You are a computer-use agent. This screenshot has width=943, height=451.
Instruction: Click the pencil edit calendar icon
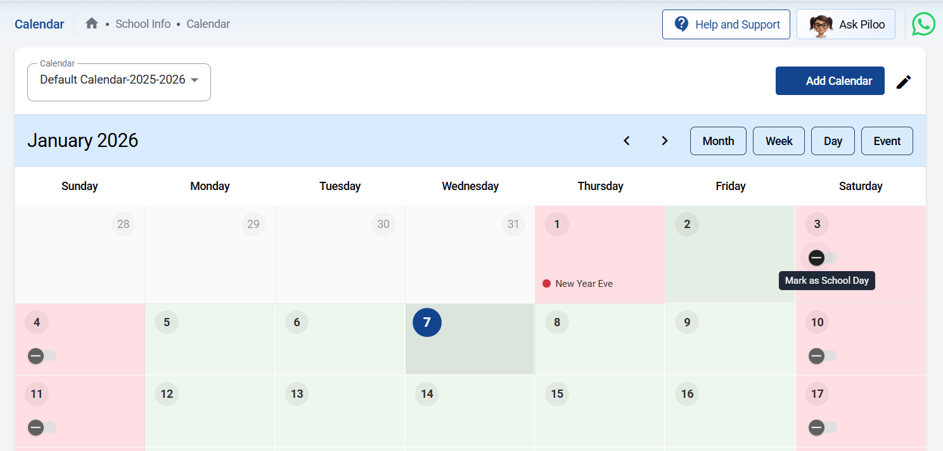click(904, 82)
